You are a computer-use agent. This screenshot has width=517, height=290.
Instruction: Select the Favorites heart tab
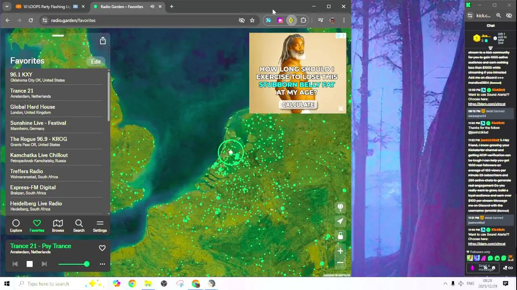[x=37, y=226]
